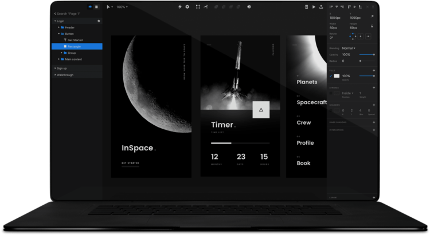Click the Rotate value 0°
430x235 pixels.
[x=331, y=38]
